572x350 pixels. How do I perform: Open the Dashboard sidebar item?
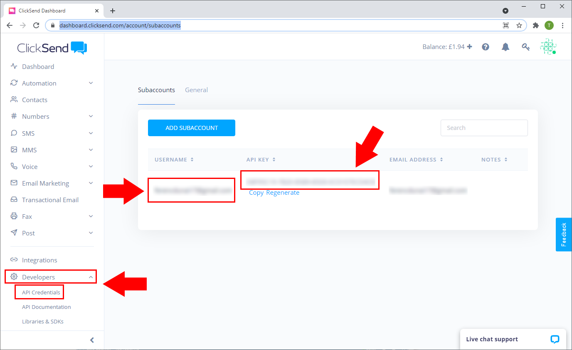pos(38,66)
